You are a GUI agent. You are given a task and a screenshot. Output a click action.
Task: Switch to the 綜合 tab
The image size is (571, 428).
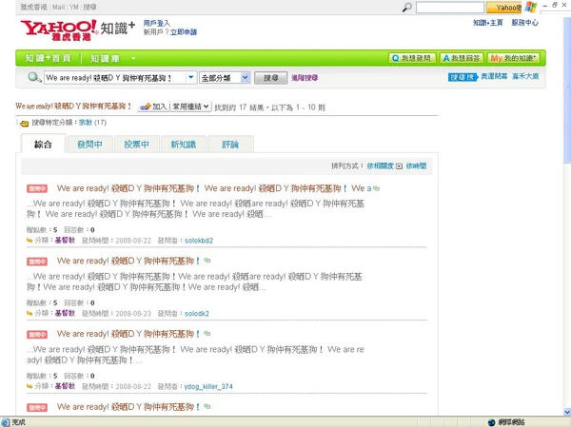click(43, 145)
